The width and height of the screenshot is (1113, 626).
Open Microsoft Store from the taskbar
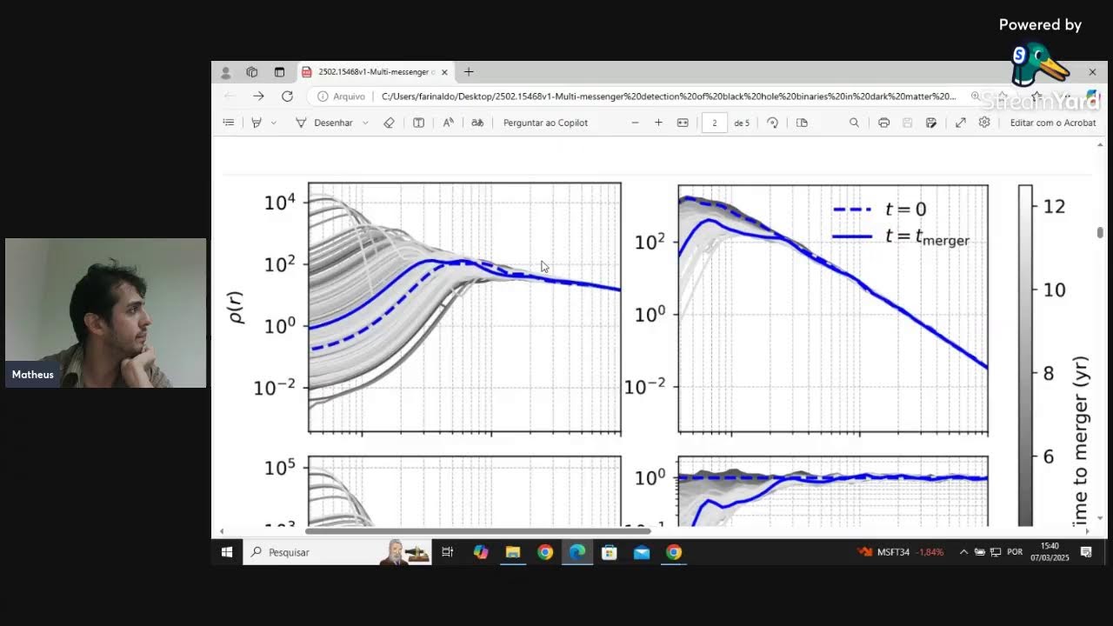(610, 552)
